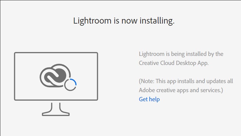This screenshot has width=241, height=136.
Task: Click the monitor stand illustration
Action: pos(56,109)
